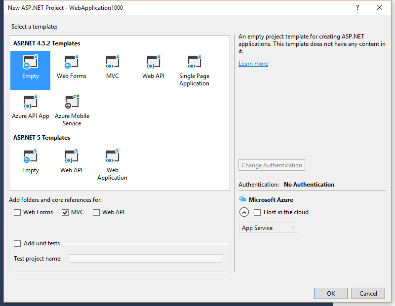The width and height of the screenshot is (395, 306).
Task: Select the ASP.NET 5 Web Application template icon
Action: [x=113, y=156]
